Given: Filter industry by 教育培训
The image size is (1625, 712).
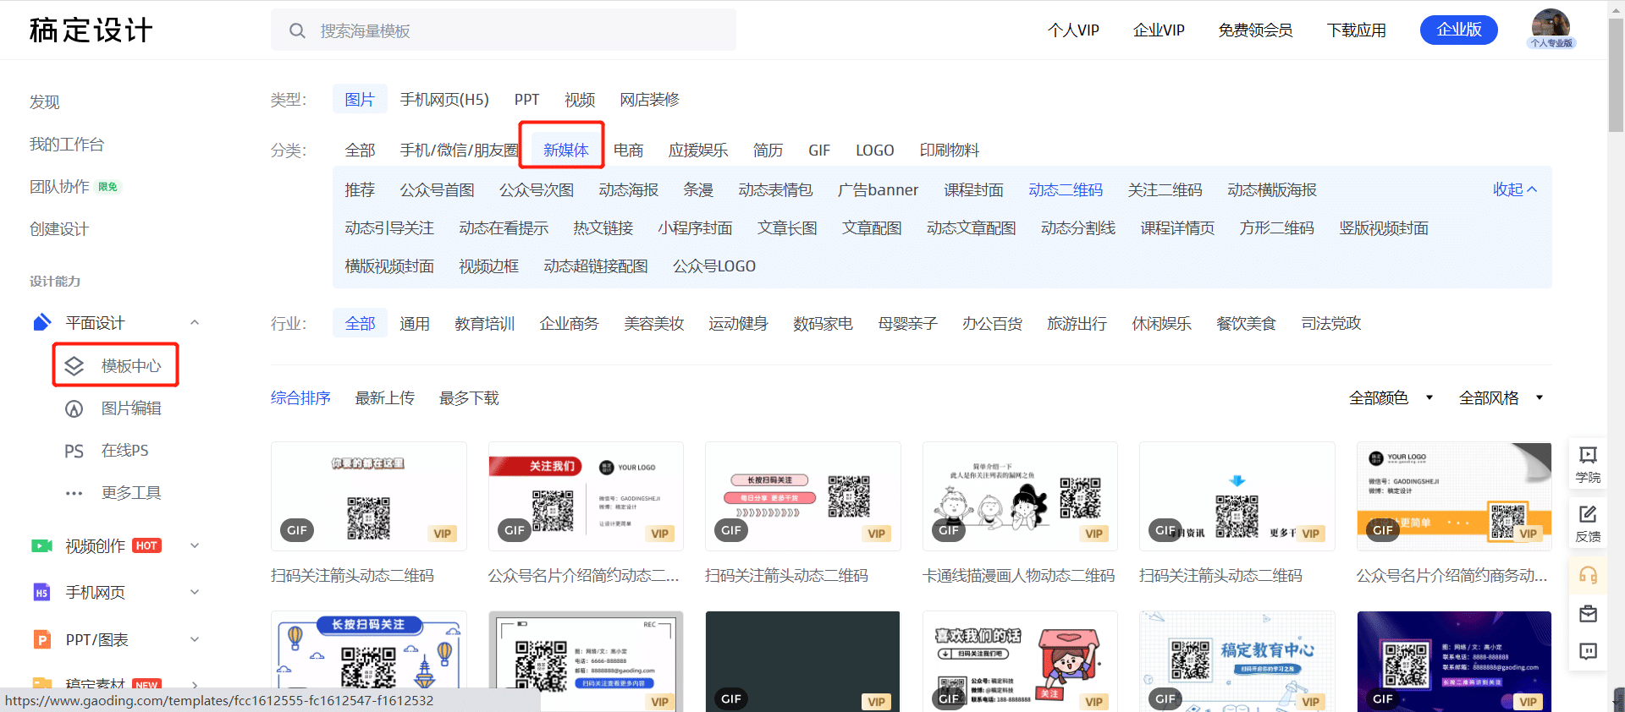Looking at the screenshot, I should coord(484,323).
